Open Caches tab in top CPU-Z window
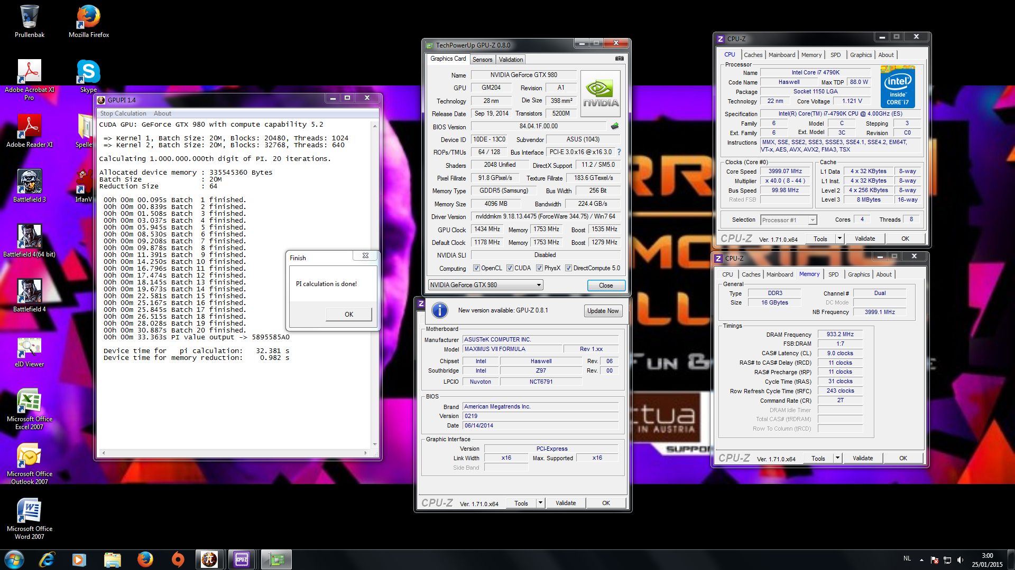 point(753,55)
